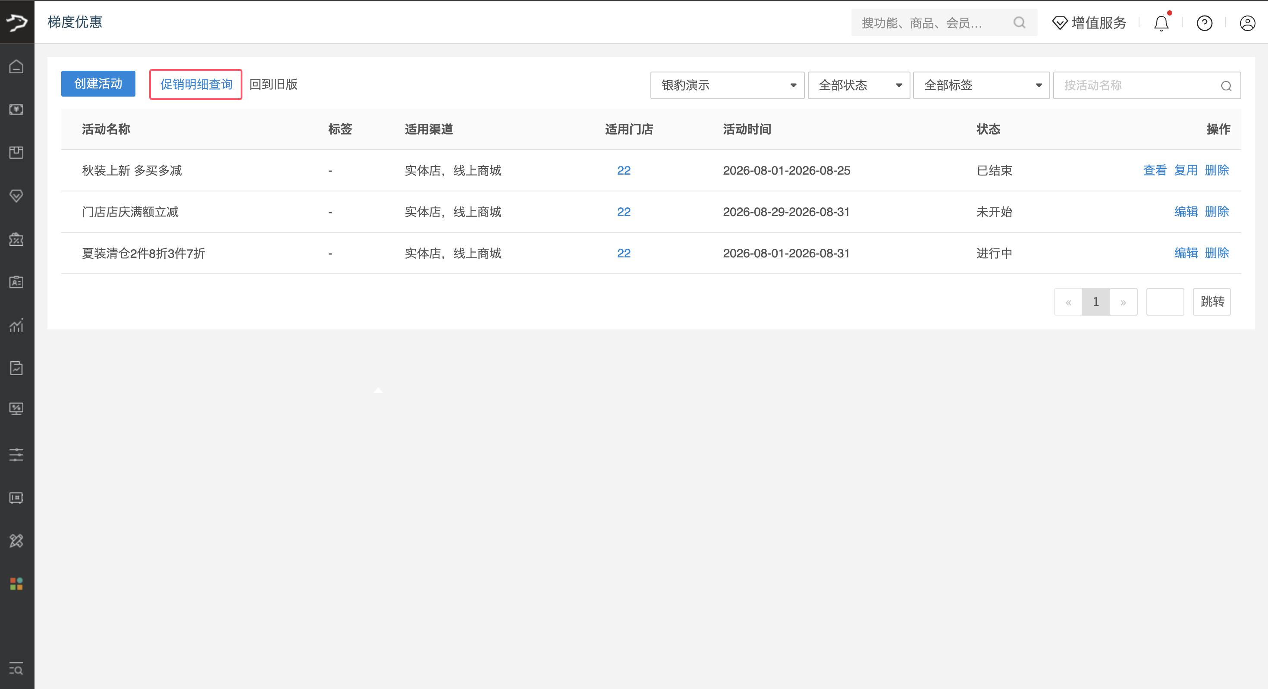Screen dimensions: 1268x689
Task: Open the ticket voucher sidebar icon
Action: tap(16, 498)
